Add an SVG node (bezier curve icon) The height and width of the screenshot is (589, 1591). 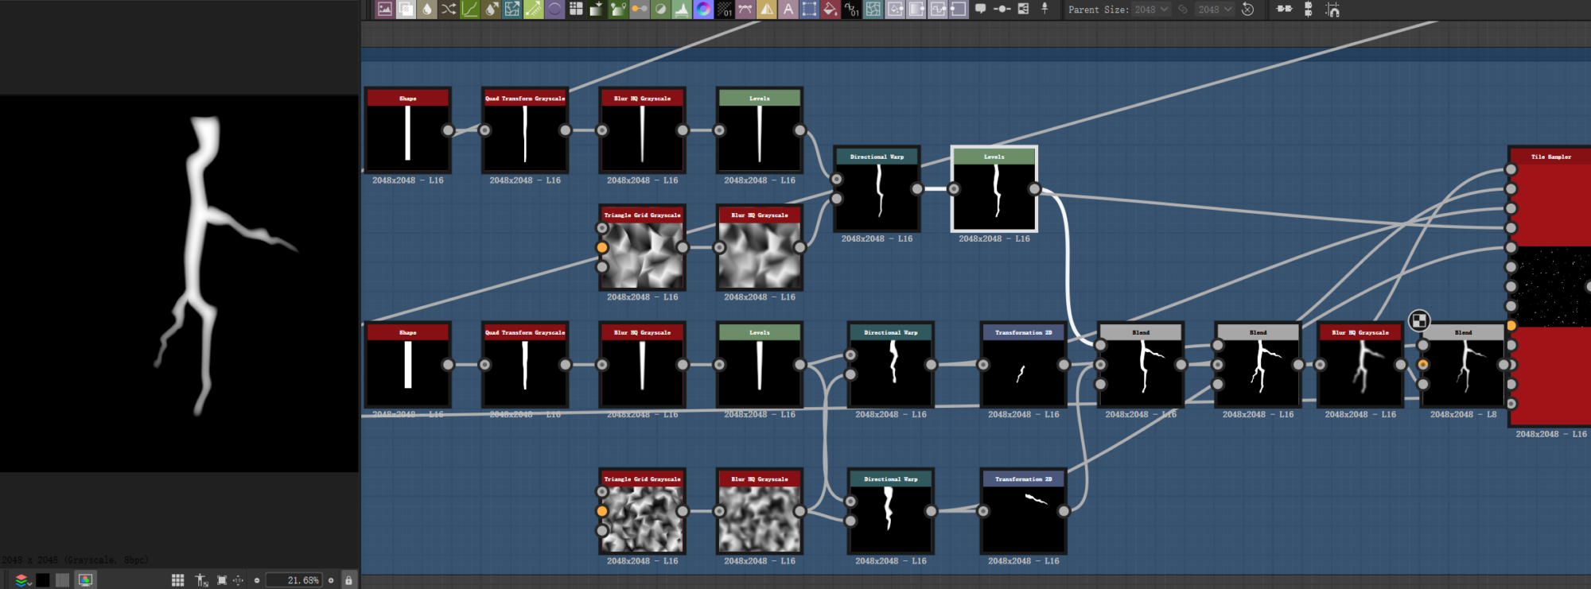[745, 10]
